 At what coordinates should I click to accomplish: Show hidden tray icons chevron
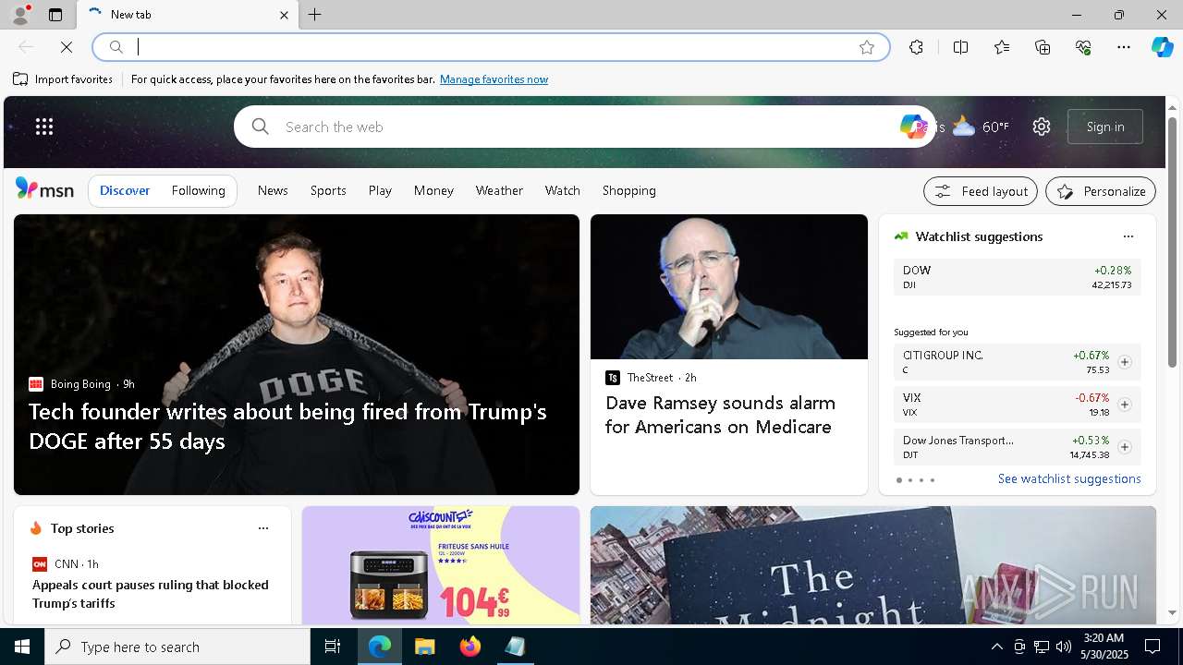(996, 647)
